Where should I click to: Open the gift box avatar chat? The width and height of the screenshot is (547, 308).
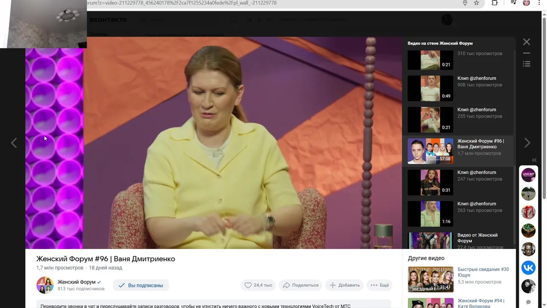click(x=529, y=212)
